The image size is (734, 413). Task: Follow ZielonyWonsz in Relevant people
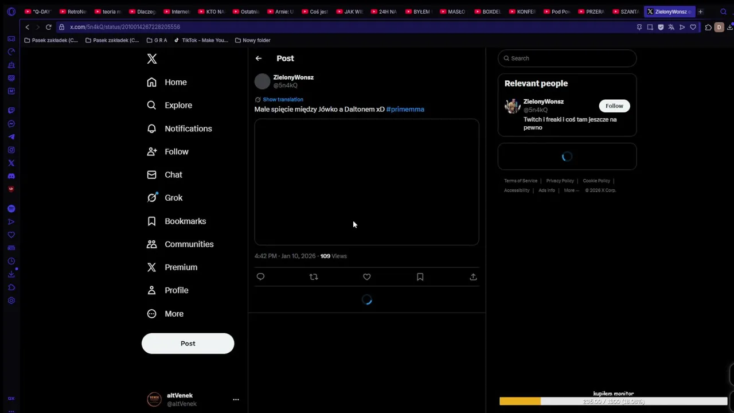point(614,106)
